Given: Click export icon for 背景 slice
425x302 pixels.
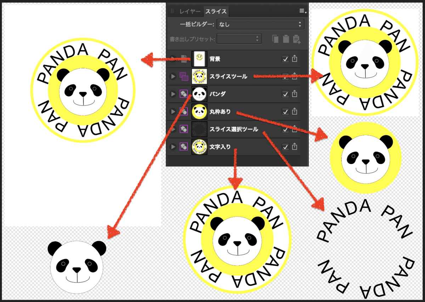Looking at the screenshot, I should click(x=295, y=59).
